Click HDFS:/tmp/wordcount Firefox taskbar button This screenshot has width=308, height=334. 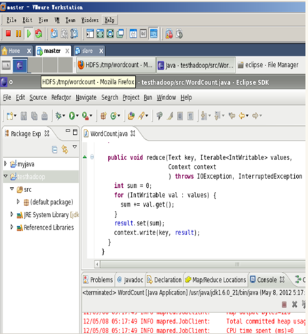pos(116,65)
